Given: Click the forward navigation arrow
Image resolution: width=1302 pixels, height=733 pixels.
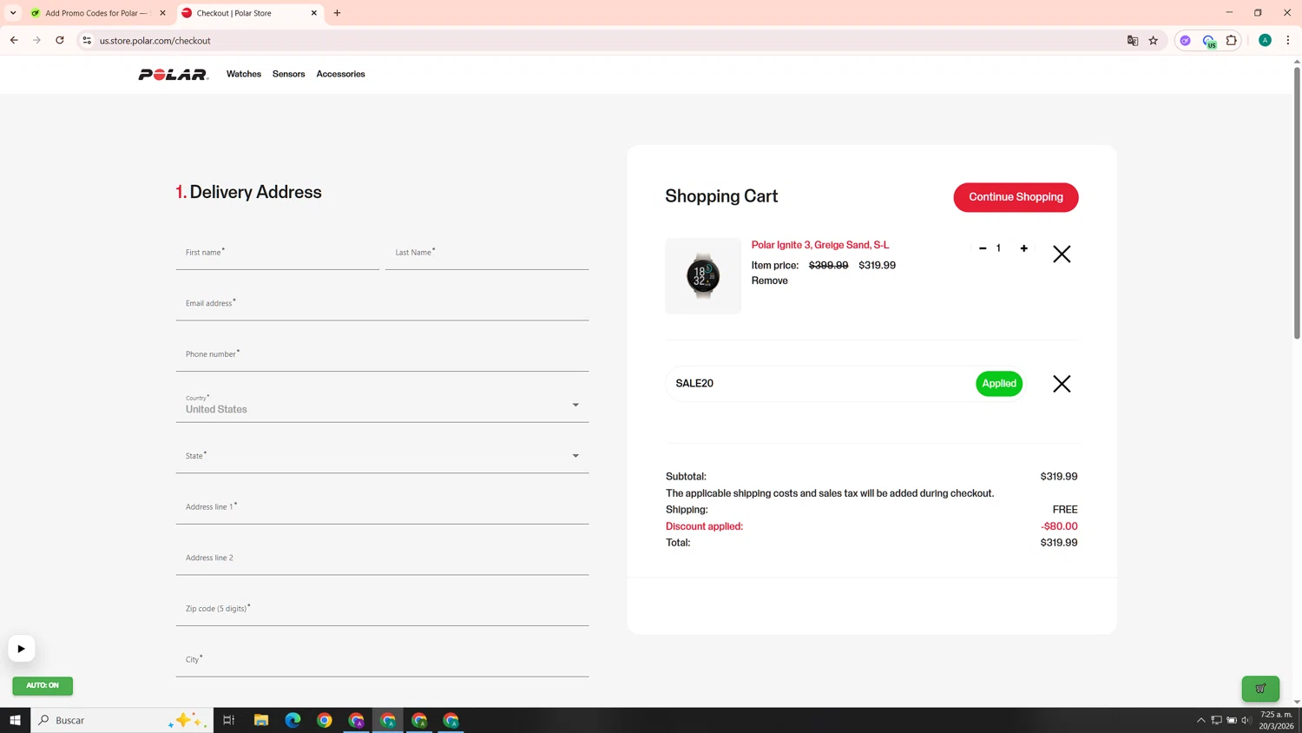Looking at the screenshot, I should [x=36, y=41].
